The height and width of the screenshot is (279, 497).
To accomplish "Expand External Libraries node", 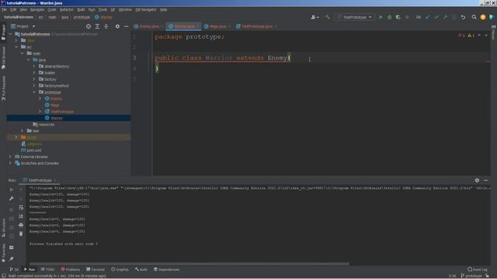I will [10, 157].
